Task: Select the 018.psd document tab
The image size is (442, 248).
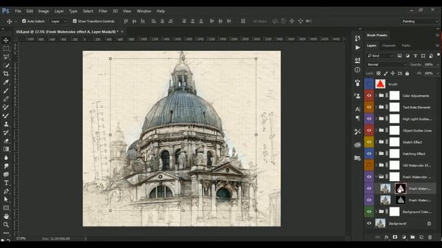Action: click(x=67, y=32)
